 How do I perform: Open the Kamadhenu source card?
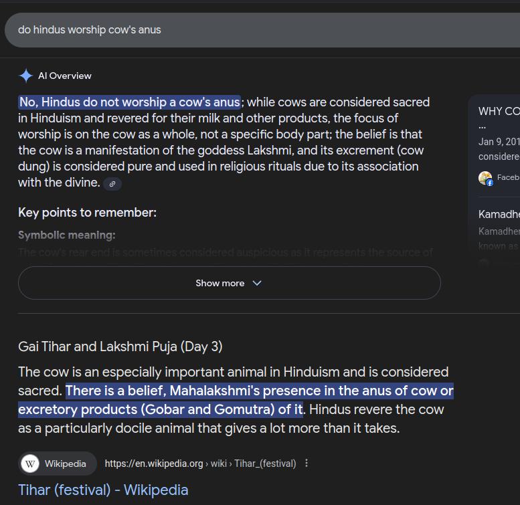499,214
